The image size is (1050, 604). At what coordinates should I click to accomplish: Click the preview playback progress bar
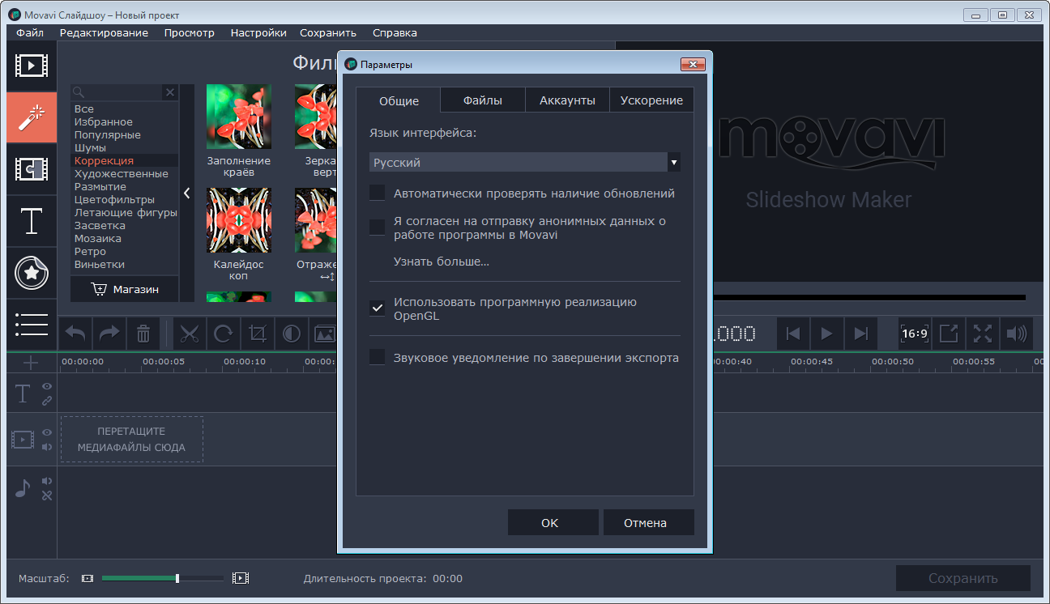coord(869,298)
